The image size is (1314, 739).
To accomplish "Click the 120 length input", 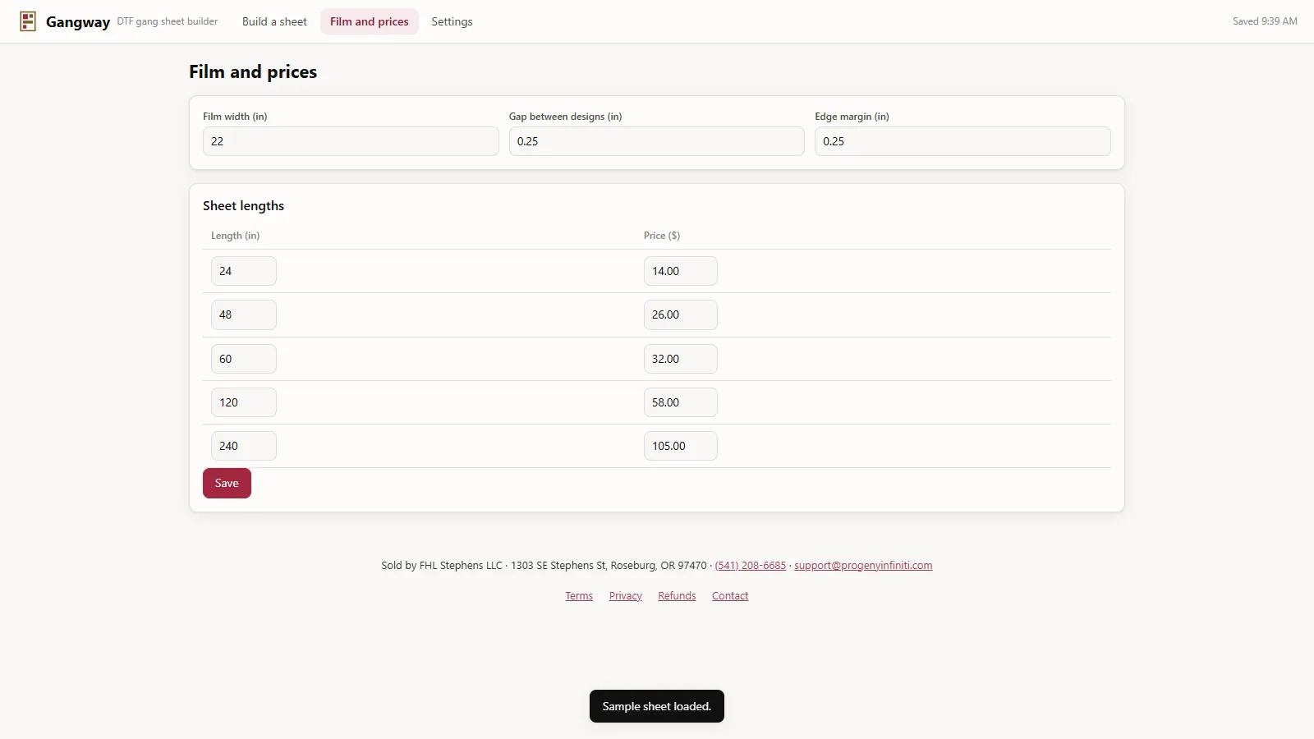I will (244, 402).
